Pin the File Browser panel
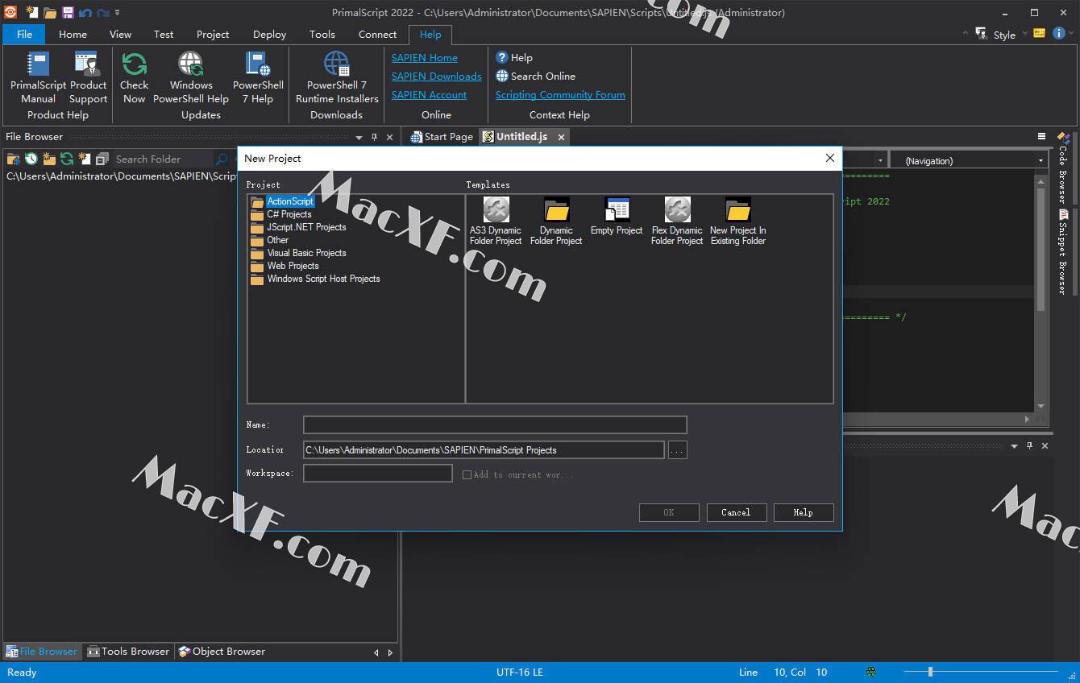This screenshot has height=683, width=1080. [374, 137]
